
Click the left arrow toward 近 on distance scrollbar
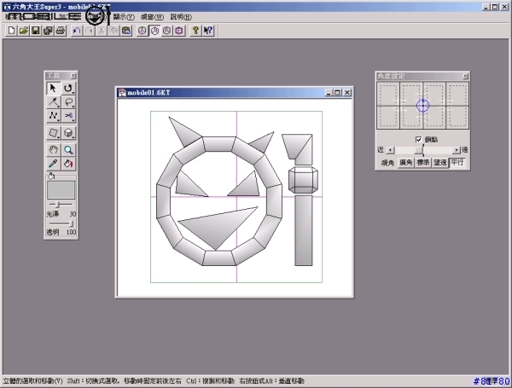(390, 150)
